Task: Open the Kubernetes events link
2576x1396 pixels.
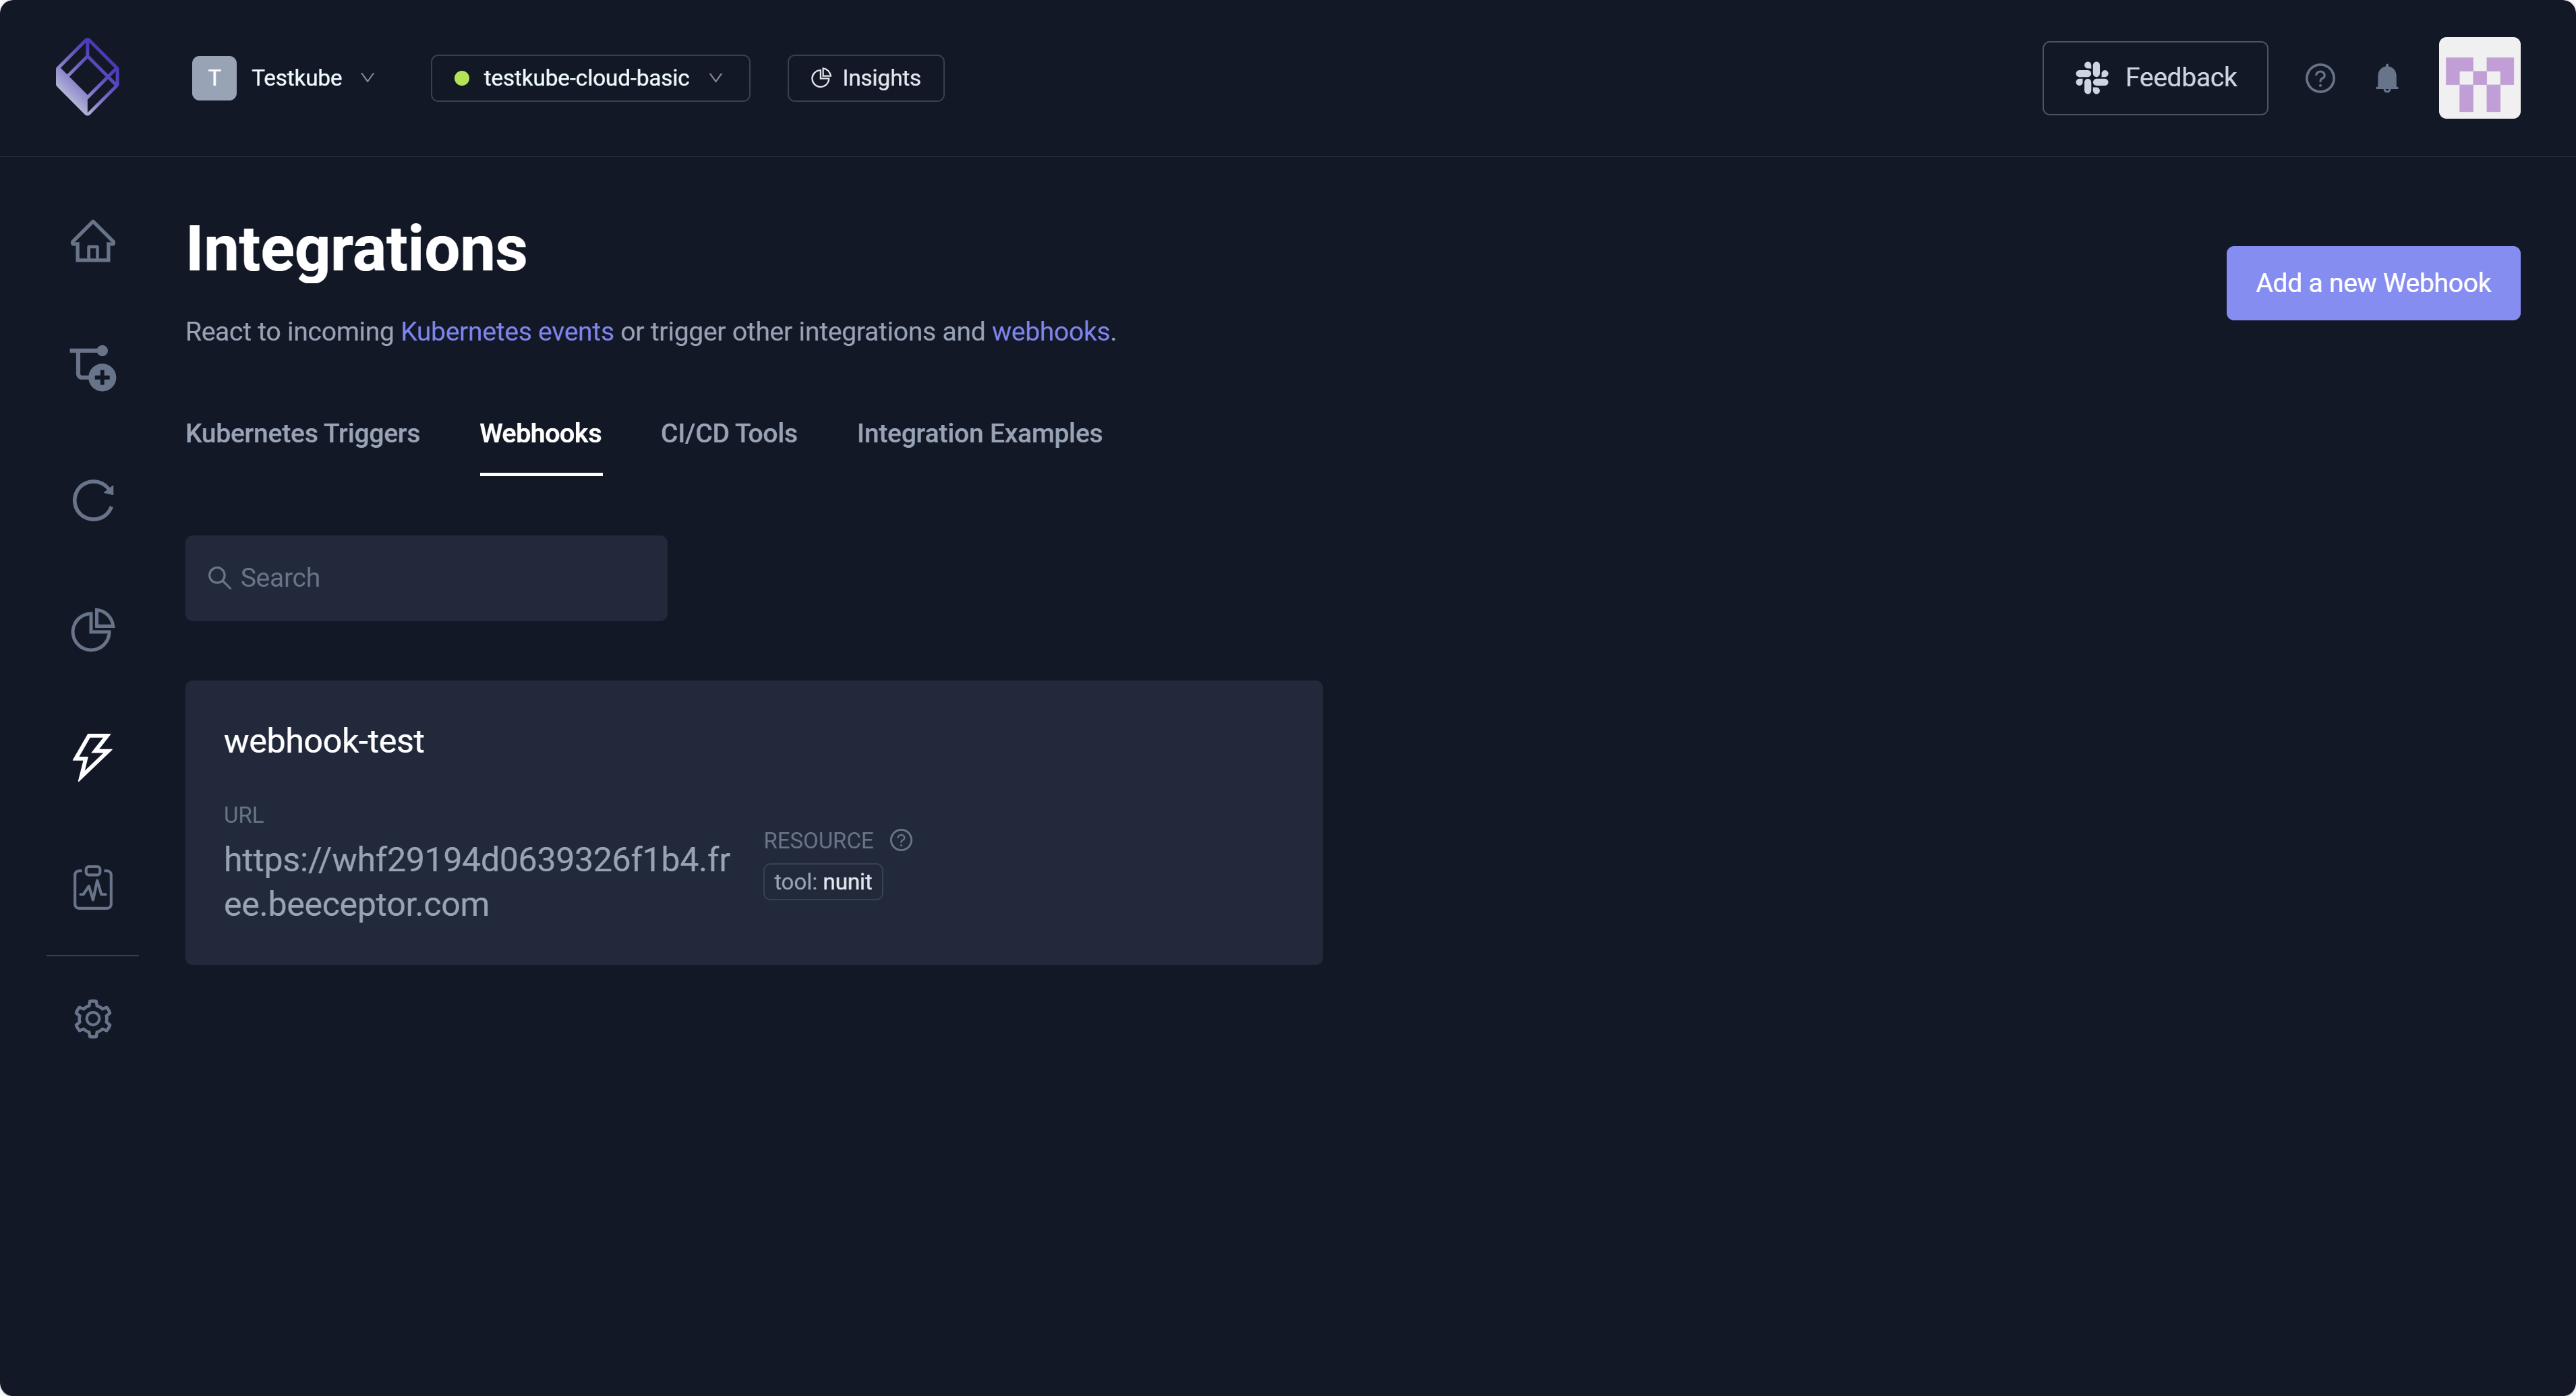Action: pos(506,331)
